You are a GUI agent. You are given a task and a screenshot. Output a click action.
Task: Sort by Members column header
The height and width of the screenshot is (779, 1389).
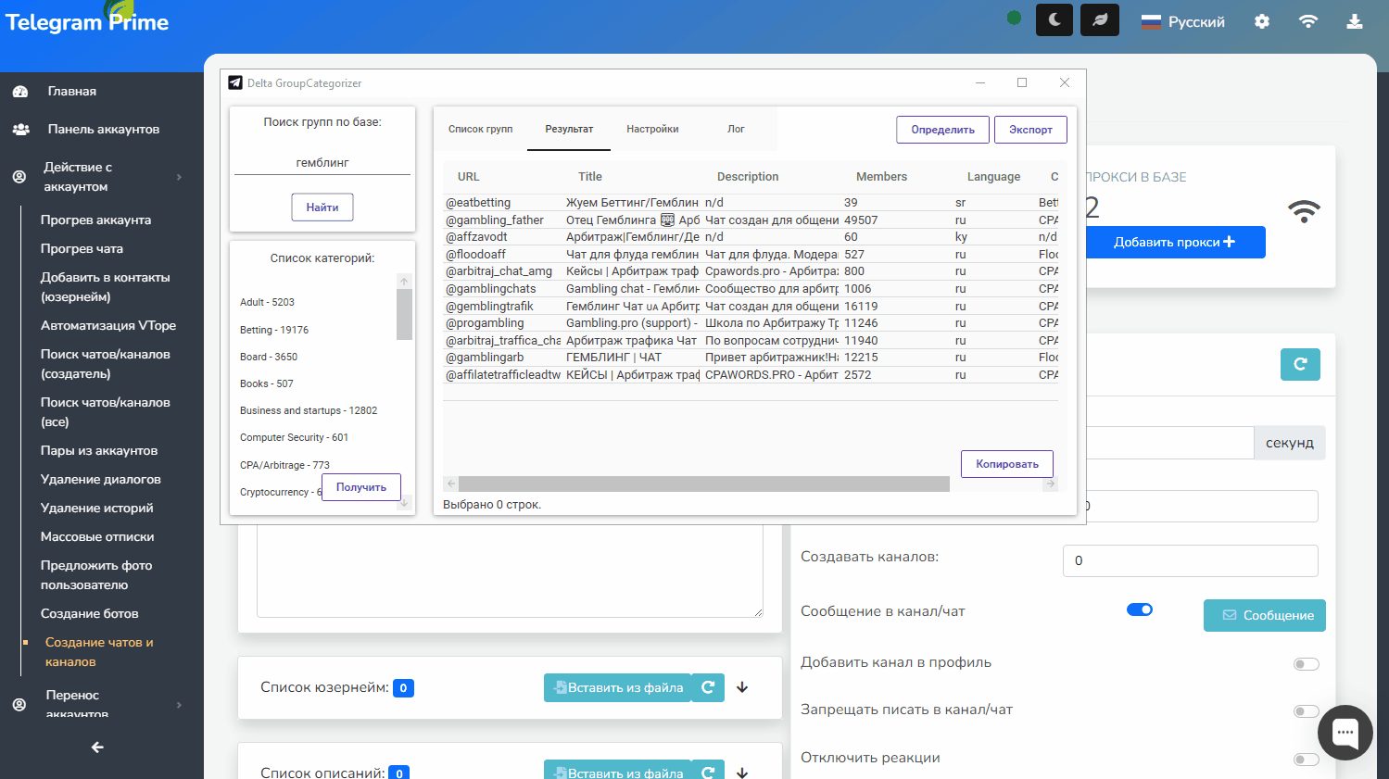click(881, 176)
